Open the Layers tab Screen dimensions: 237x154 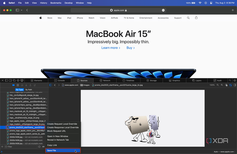[197, 81]
